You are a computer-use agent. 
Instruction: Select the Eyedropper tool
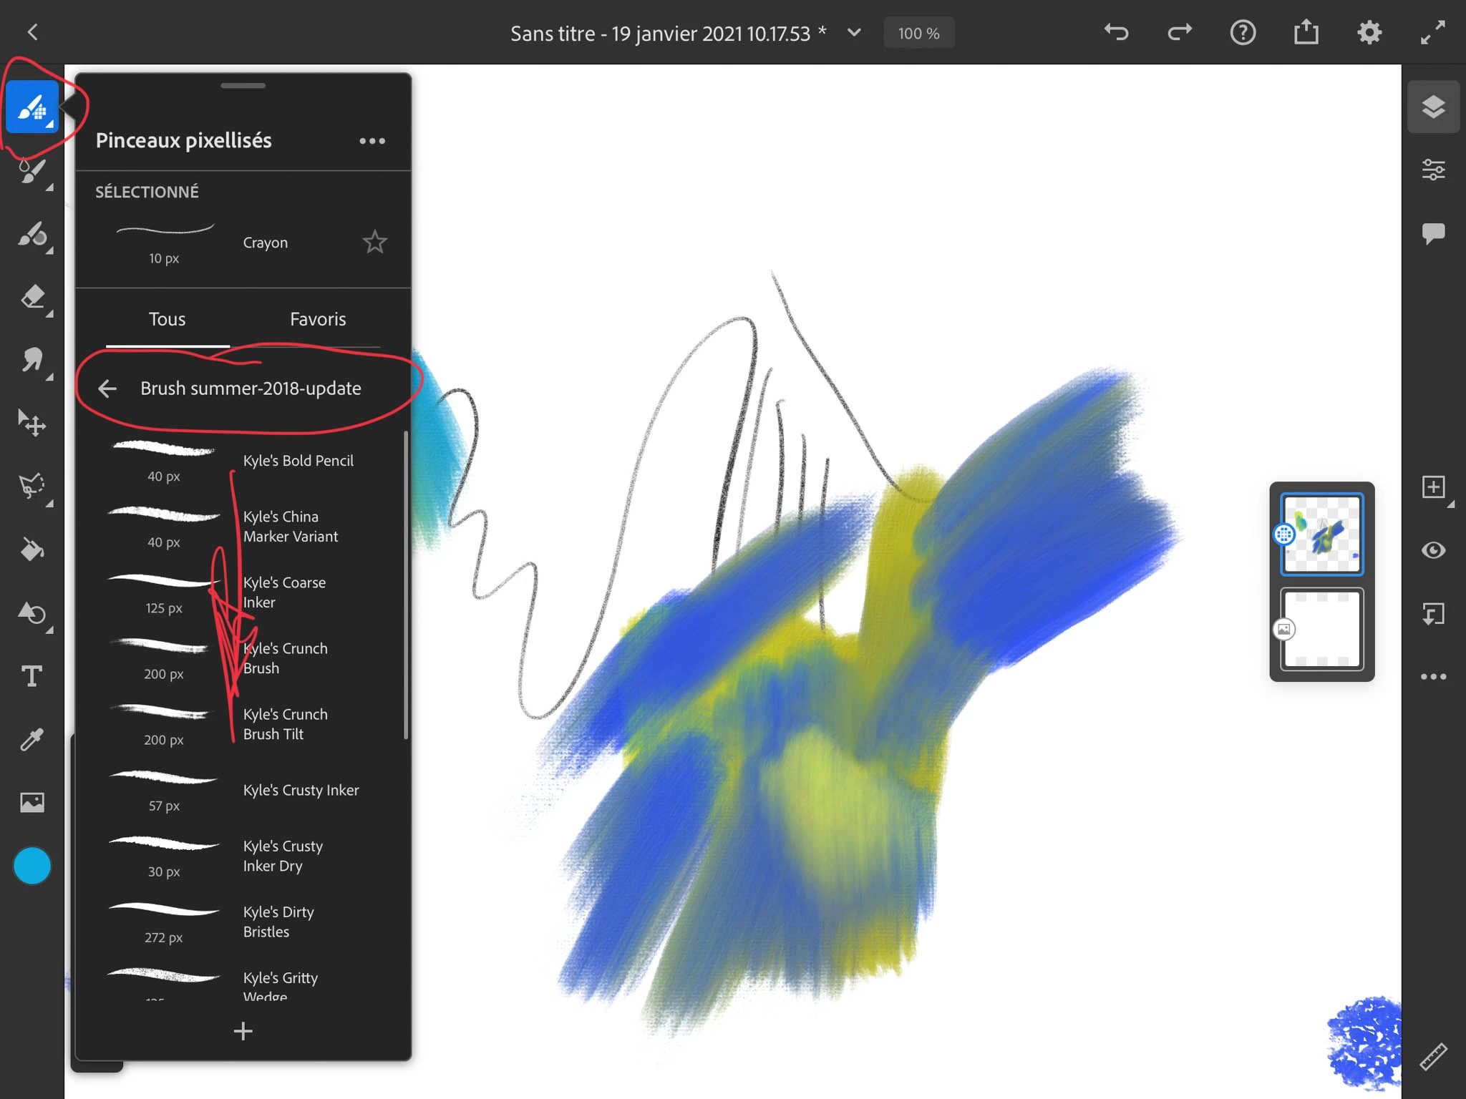click(x=32, y=739)
